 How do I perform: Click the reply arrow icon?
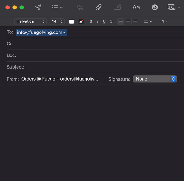(x=80, y=7)
